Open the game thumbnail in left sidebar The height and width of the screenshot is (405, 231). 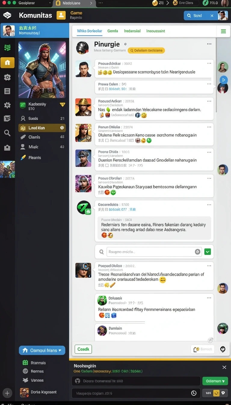(7, 169)
